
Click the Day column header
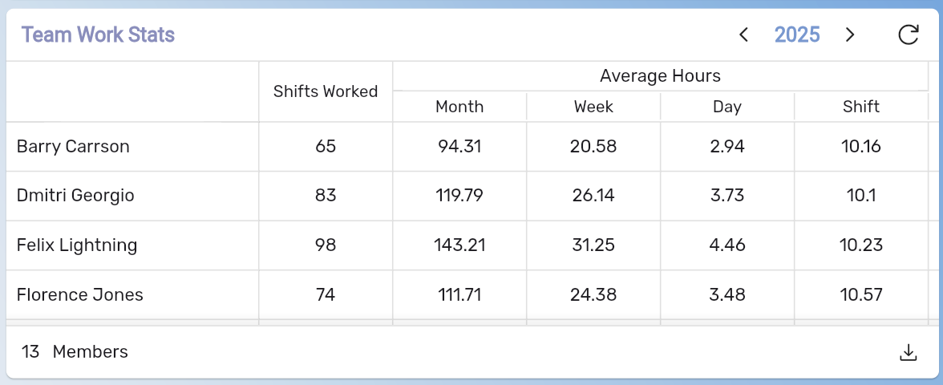(727, 107)
